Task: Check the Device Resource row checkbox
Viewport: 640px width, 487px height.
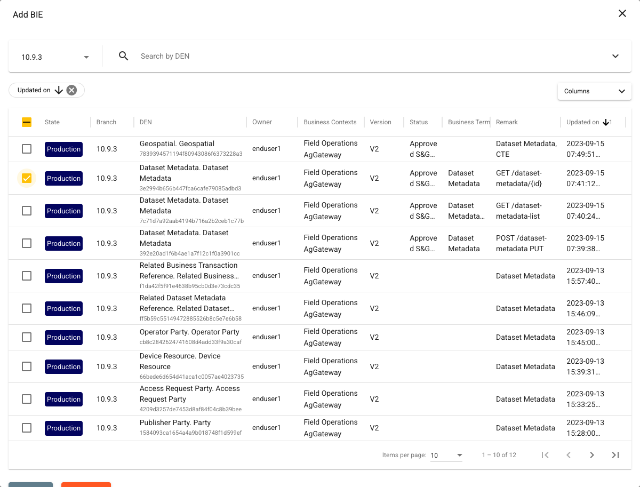Action: [27, 366]
